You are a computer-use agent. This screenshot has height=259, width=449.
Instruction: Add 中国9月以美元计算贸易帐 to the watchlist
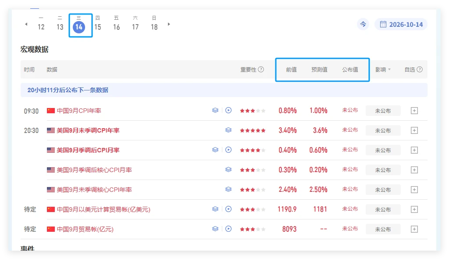point(414,210)
